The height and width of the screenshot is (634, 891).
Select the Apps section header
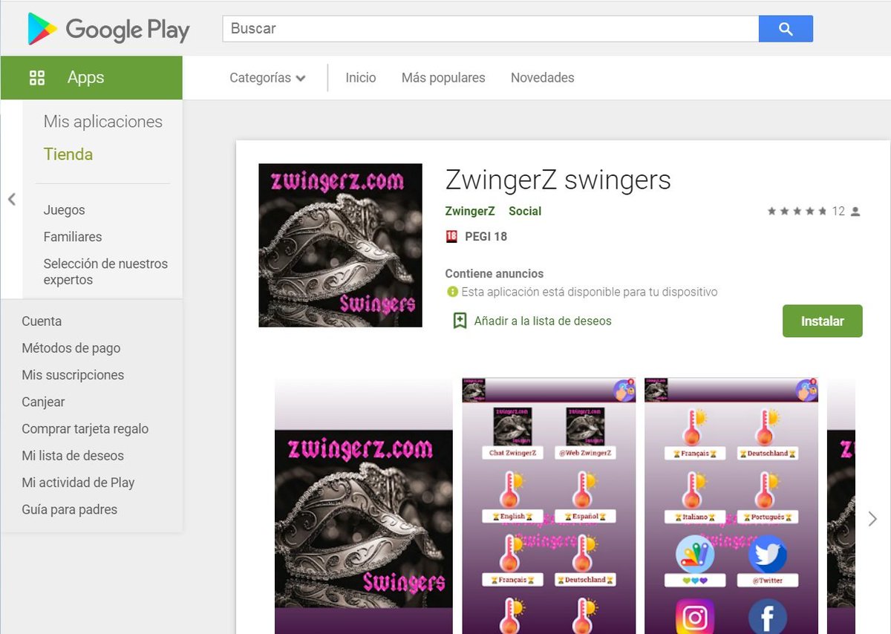tap(91, 77)
